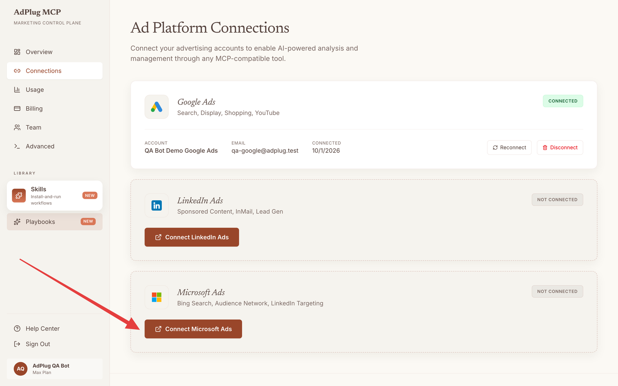Click the Team people icon
This screenshot has height=386, width=618.
tap(17, 127)
